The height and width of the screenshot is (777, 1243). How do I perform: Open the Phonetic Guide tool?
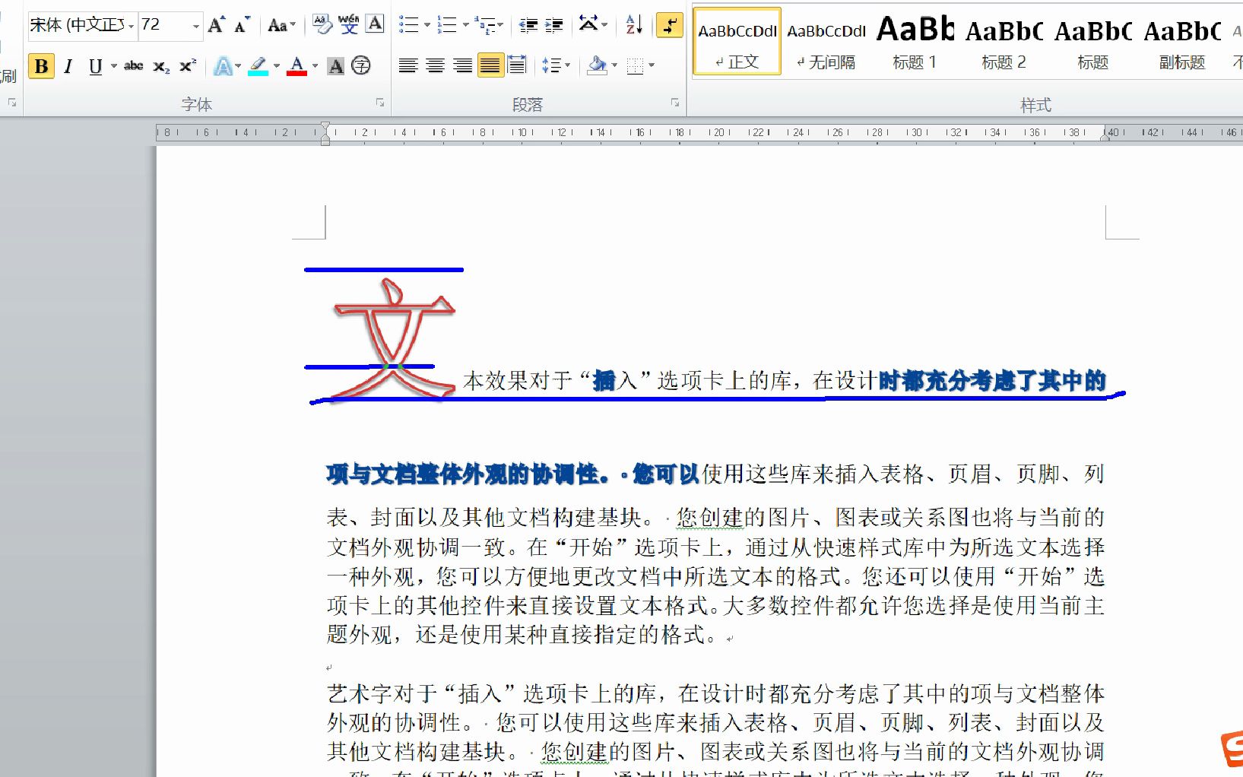click(349, 24)
